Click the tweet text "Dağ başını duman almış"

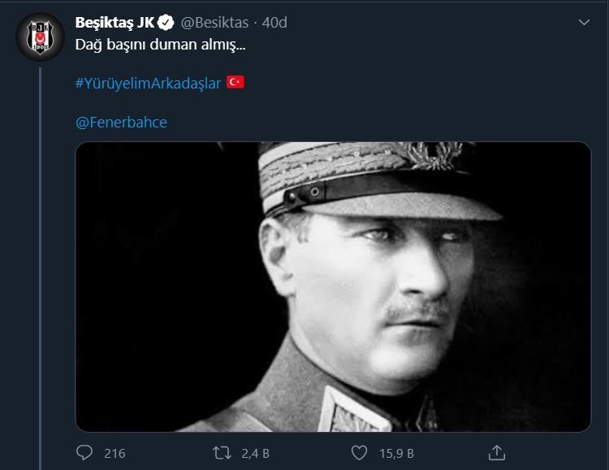[160, 45]
